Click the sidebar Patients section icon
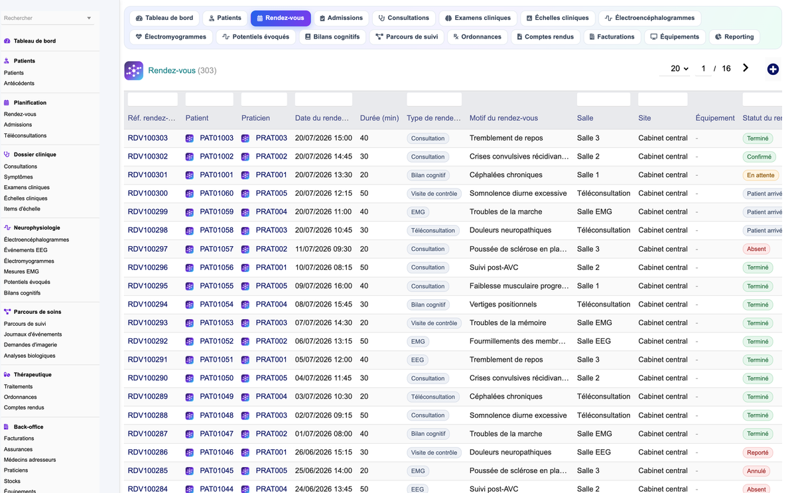The width and height of the screenshot is (796, 493). pyautogui.click(x=7, y=60)
